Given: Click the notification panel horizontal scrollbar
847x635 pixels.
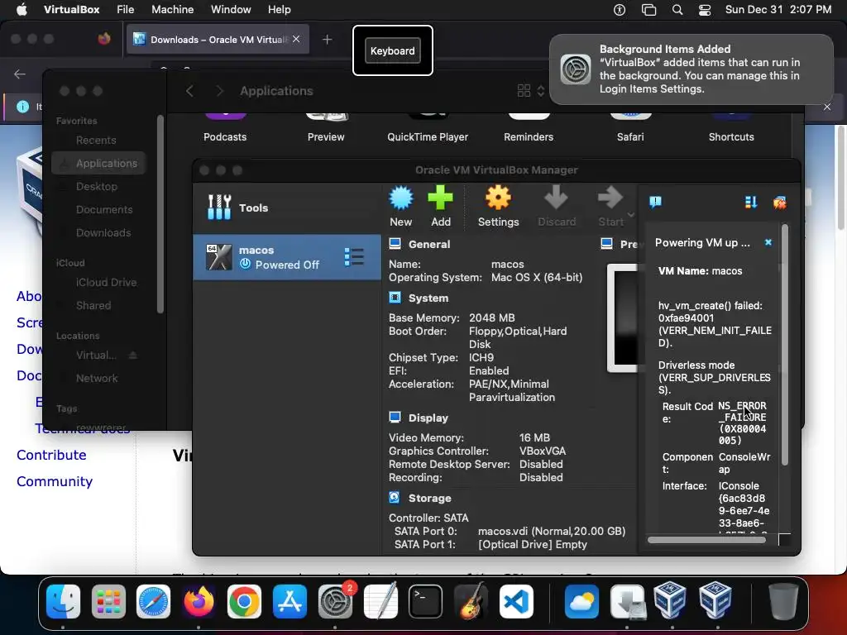Looking at the screenshot, I should [x=706, y=539].
